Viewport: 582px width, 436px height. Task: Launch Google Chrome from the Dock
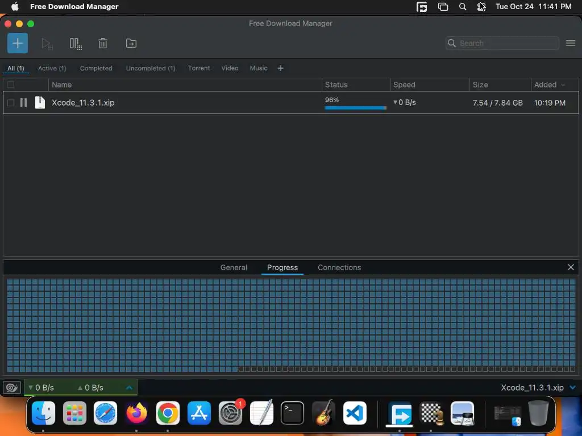[x=168, y=413]
